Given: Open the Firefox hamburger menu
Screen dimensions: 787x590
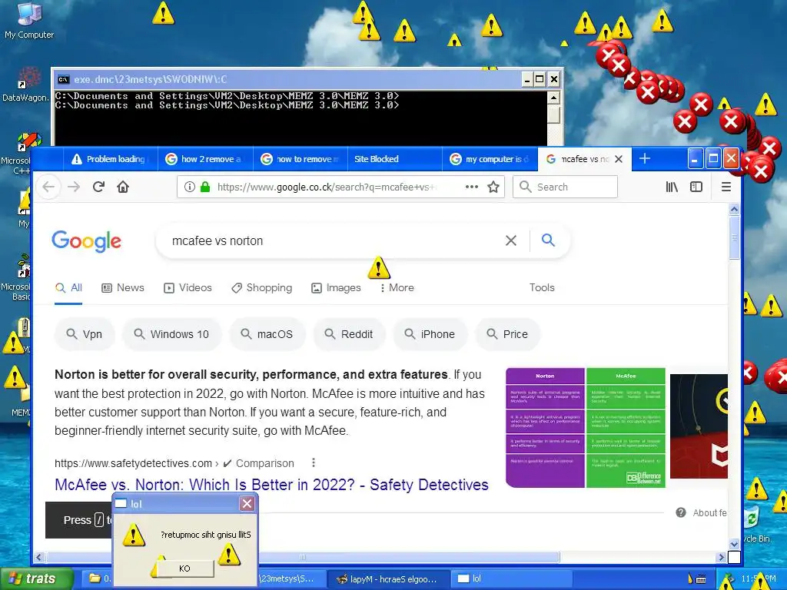Looking at the screenshot, I should (x=726, y=187).
